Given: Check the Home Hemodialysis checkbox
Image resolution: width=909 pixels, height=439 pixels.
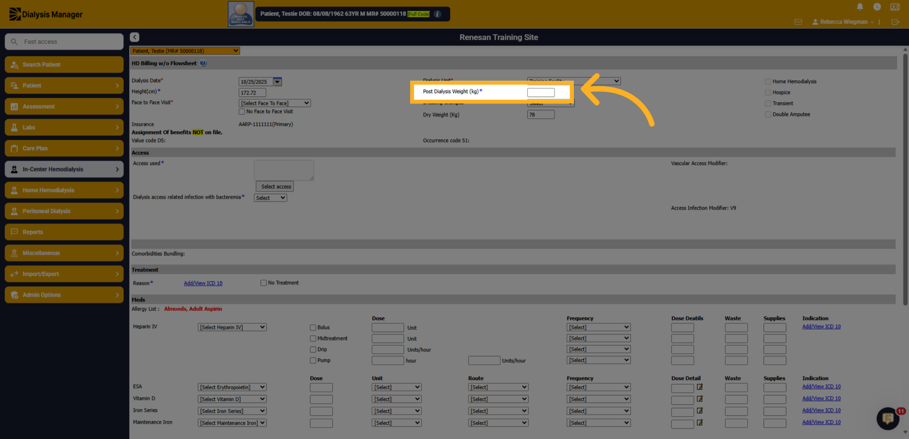Looking at the screenshot, I should pyautogui.click(x=768, y=81).
